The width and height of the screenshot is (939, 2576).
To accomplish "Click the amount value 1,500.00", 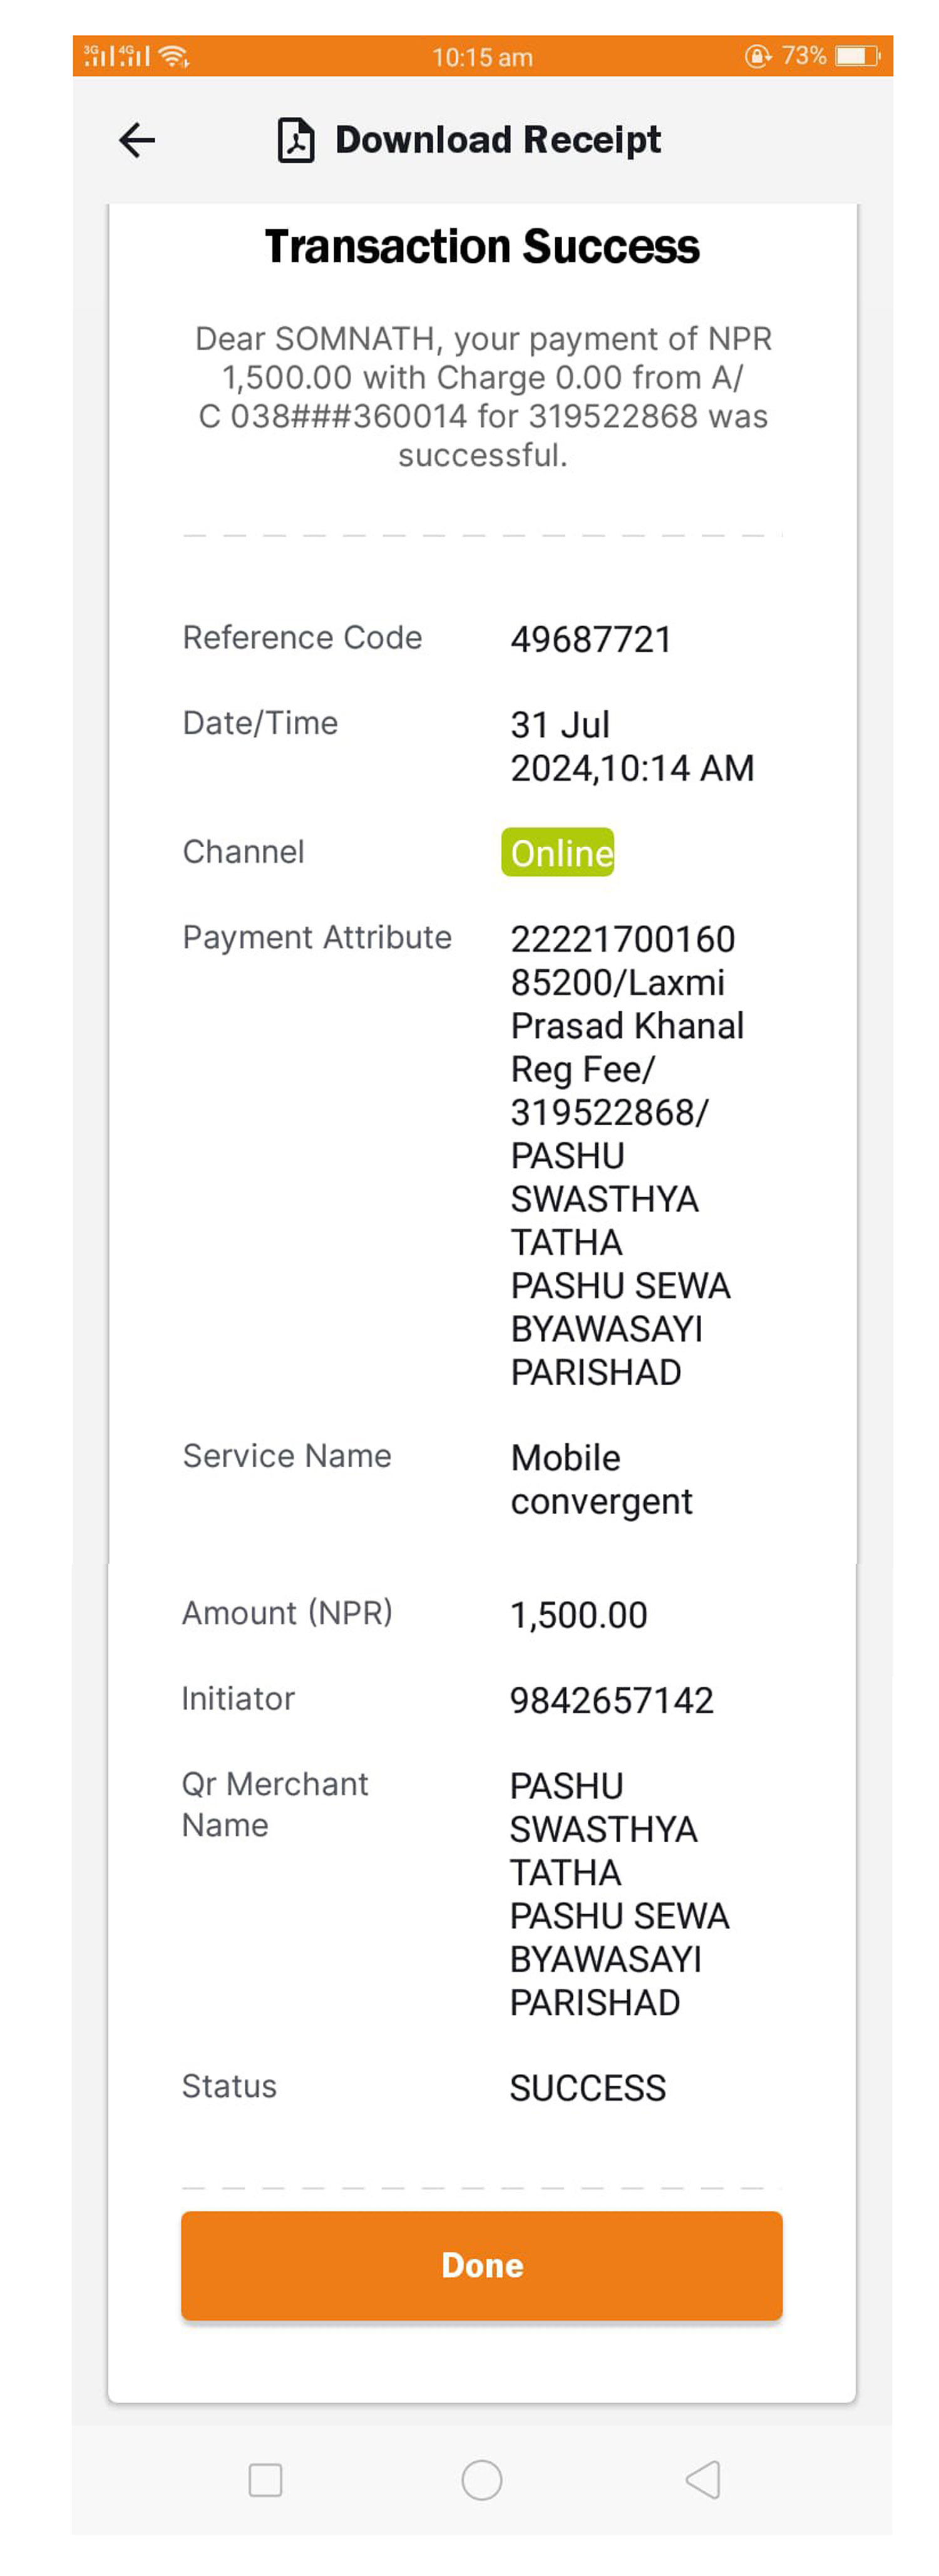I will (x=579, y=1615).
